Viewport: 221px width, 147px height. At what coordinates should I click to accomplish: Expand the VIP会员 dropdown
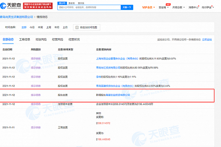click(148, 7)
